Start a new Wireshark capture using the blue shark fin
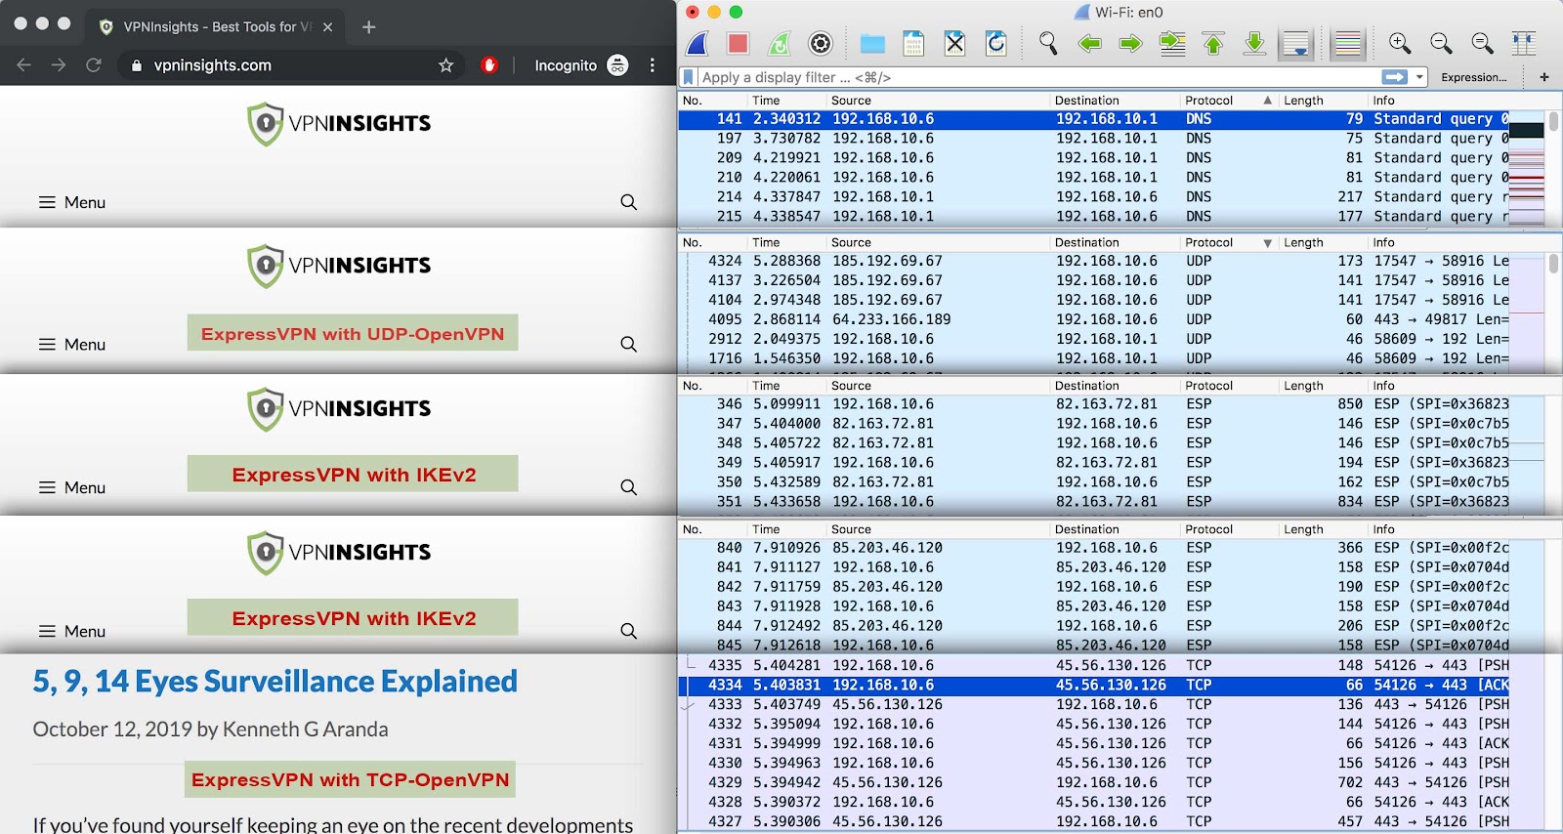This screenshot has width=1563, height=834. coord(697,43)
